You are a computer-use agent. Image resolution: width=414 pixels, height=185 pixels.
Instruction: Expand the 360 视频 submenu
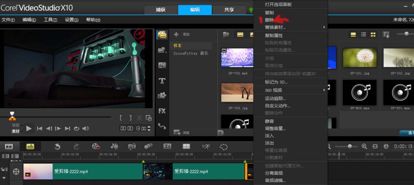click(x=290, y=90)
